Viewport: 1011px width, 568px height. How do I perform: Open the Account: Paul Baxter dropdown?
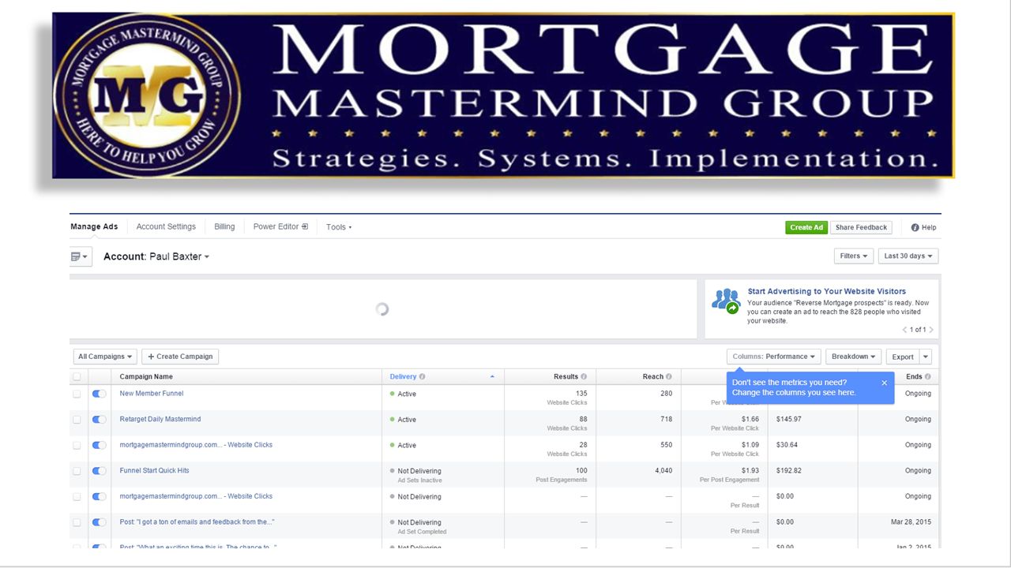pos(156,256)
